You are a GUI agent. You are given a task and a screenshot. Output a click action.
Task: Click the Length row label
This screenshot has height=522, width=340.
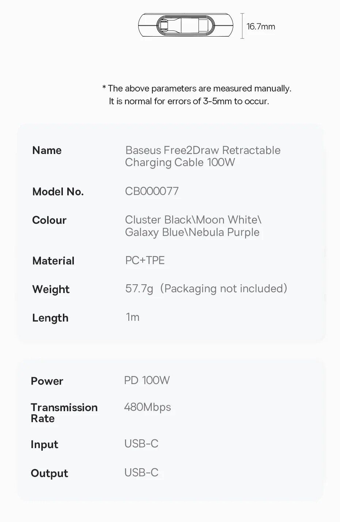click(50, 318)
